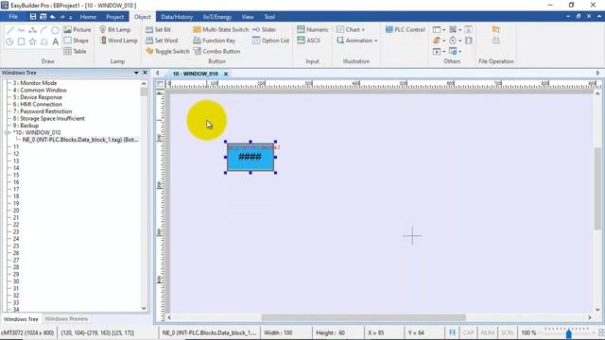Switch to the Project ribbon tab

[115, 17]
